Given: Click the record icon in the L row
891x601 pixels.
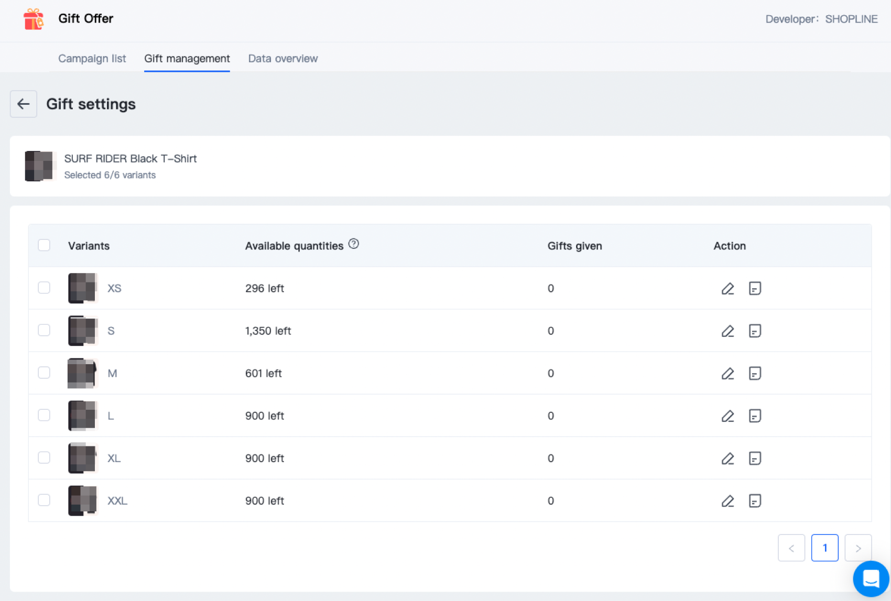Looking at the screenshot, I should (755, 416).
